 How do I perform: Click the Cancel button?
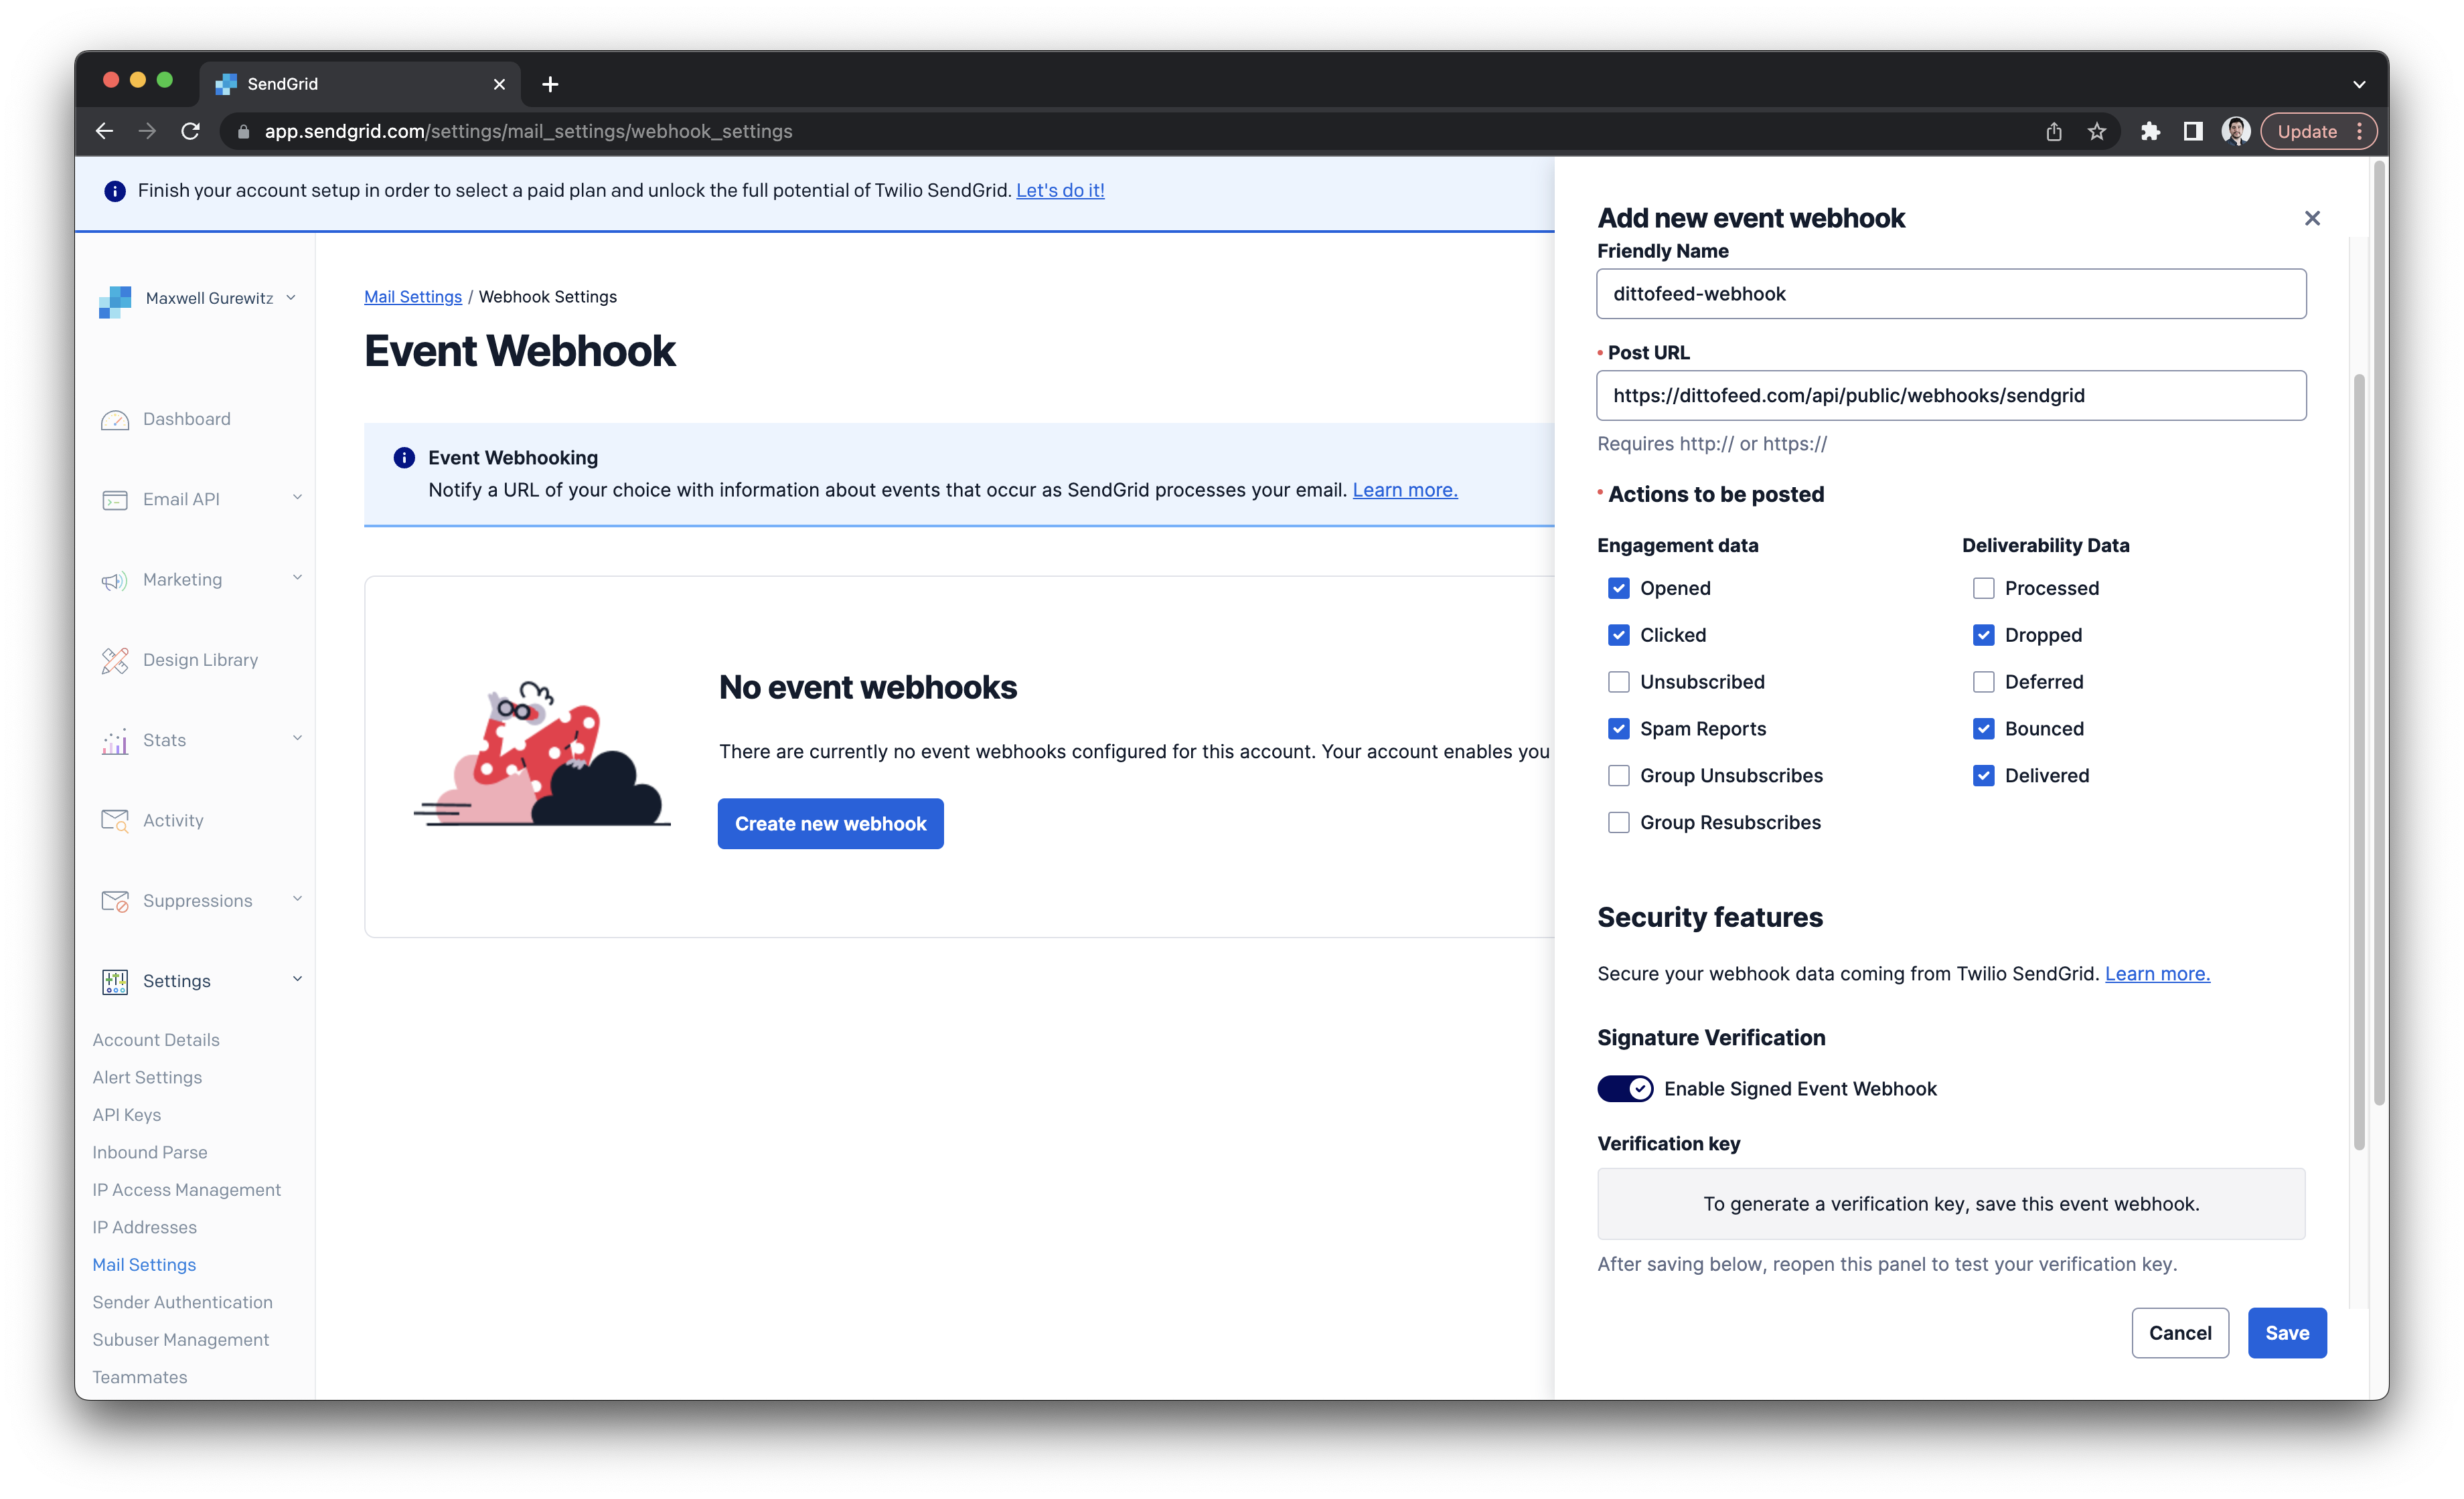[x=2180, y=1333]
